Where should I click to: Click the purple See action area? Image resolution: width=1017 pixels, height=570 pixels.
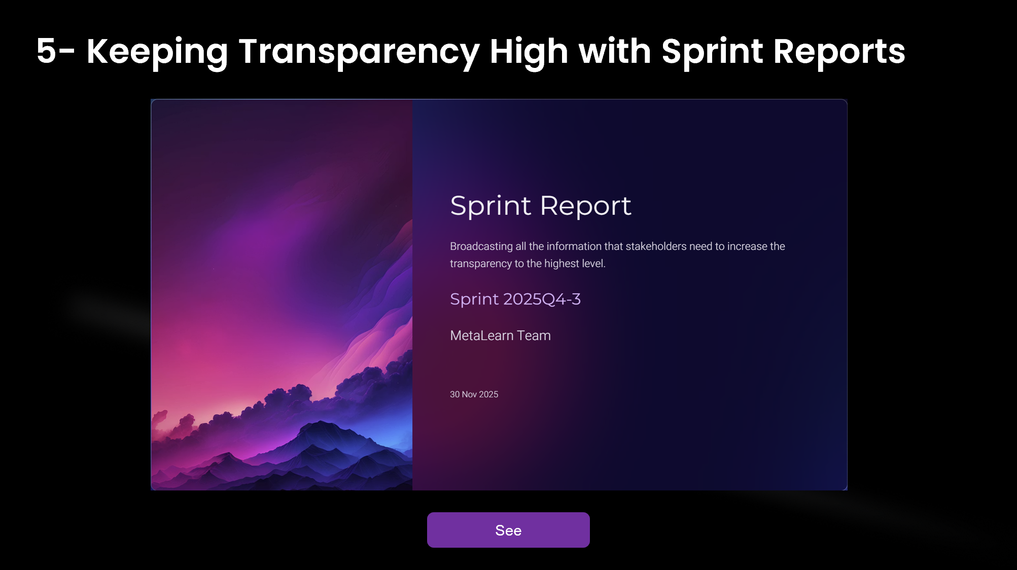[x=508, y=530]
